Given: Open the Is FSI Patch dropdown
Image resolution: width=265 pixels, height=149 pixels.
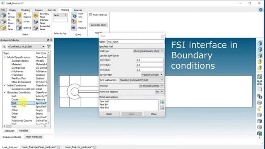Looking at the screenshot, I should [152, 74].
